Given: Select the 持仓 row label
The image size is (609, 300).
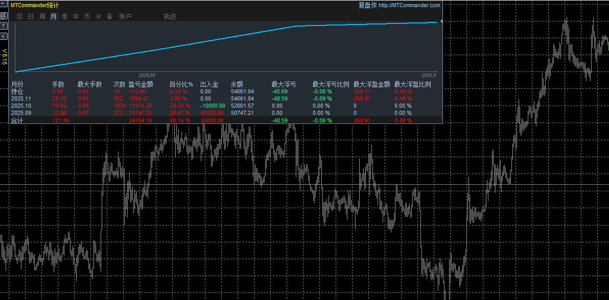Looking at the screenshot, I should coord(17,92).
